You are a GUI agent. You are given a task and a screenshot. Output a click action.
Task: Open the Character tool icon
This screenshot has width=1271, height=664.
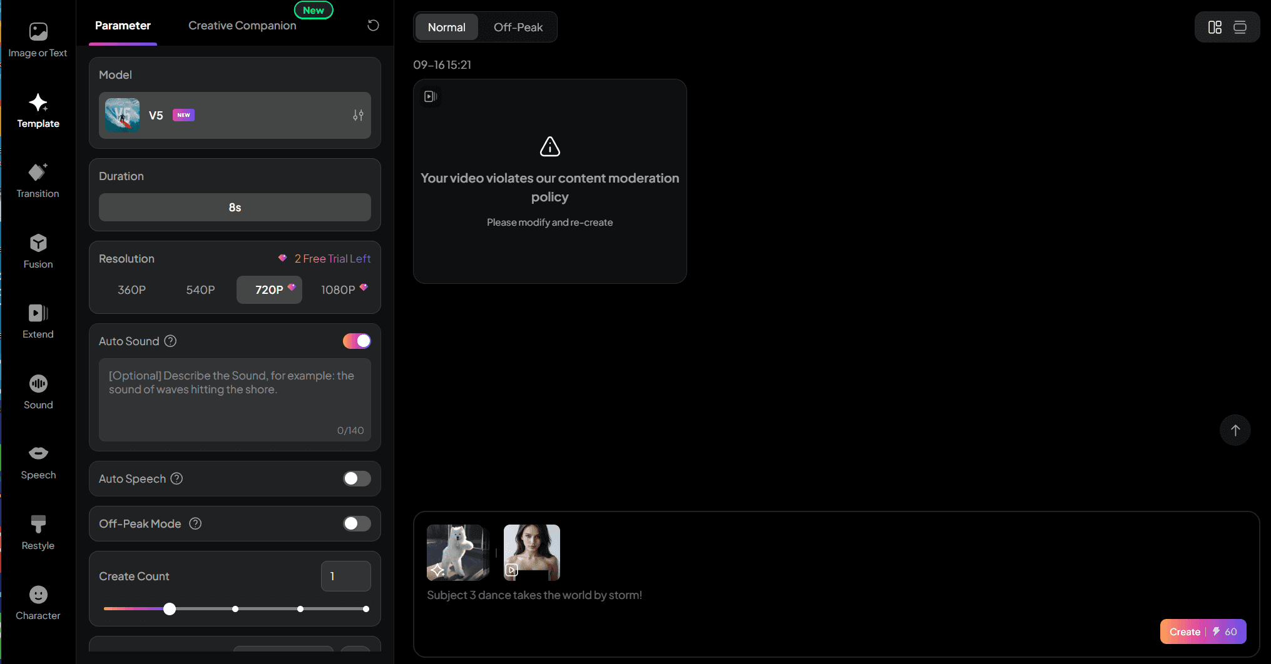pos(38,595)
